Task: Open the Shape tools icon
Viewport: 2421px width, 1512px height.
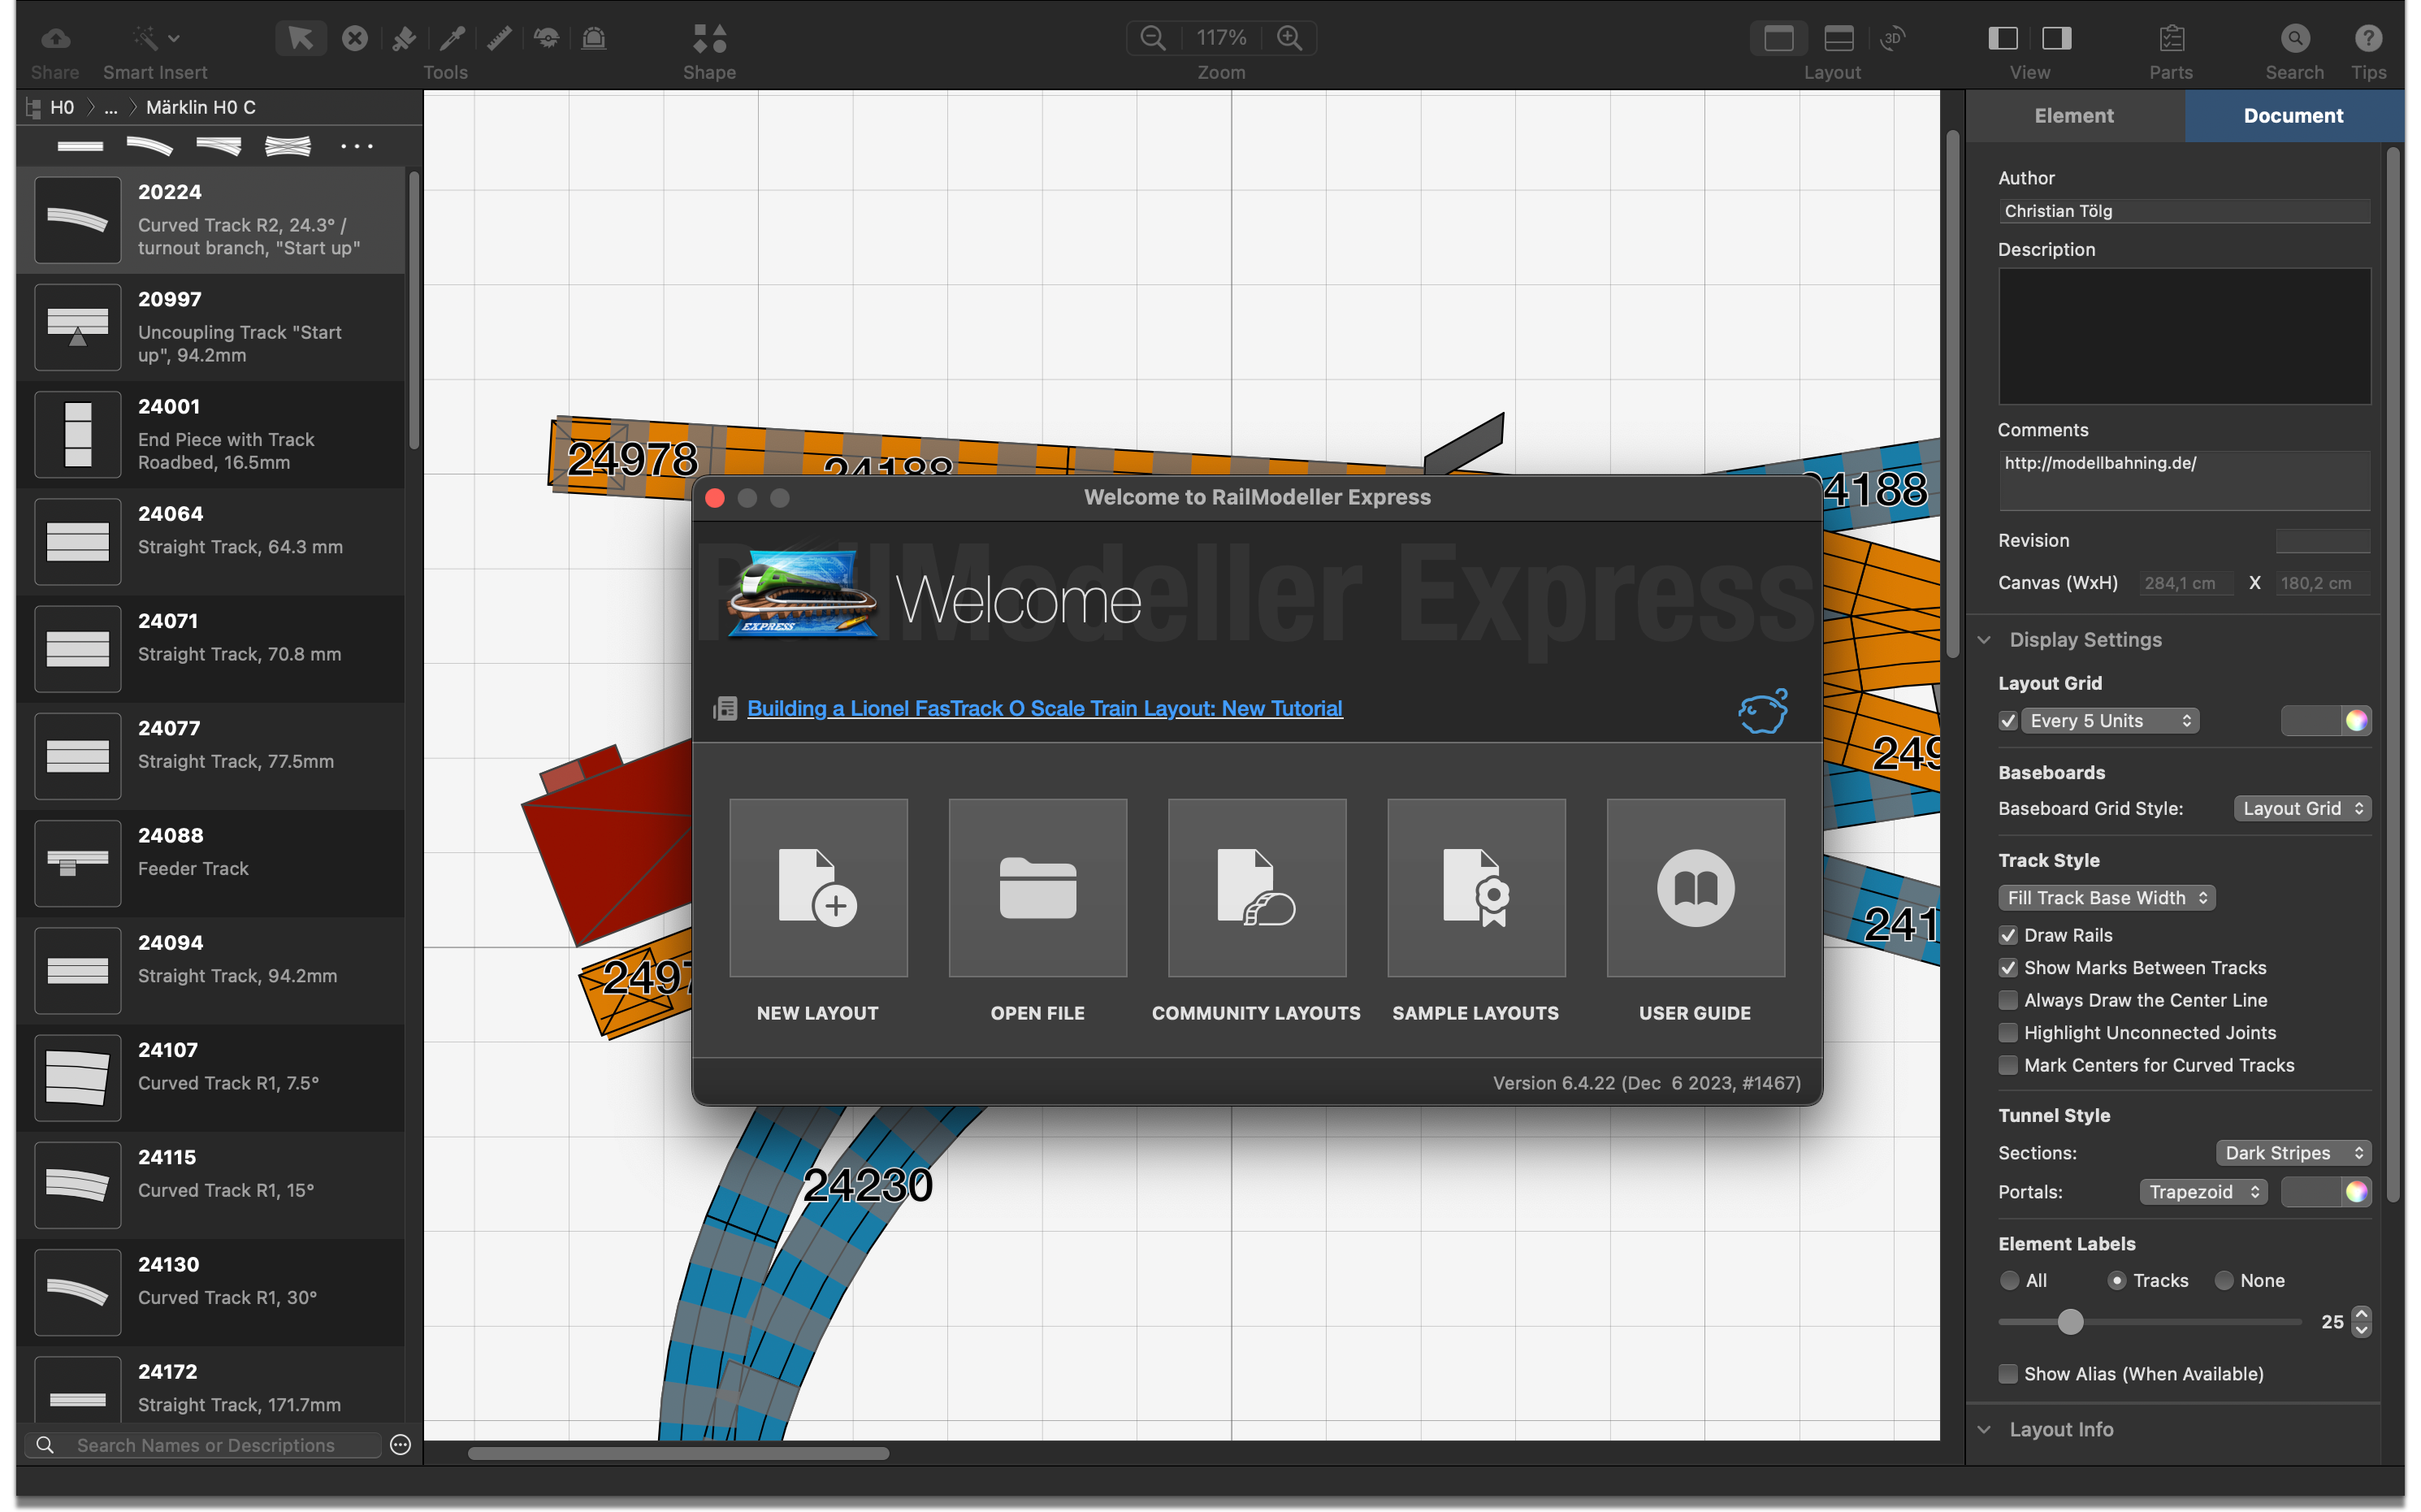Action: click(x=709, y=38)
